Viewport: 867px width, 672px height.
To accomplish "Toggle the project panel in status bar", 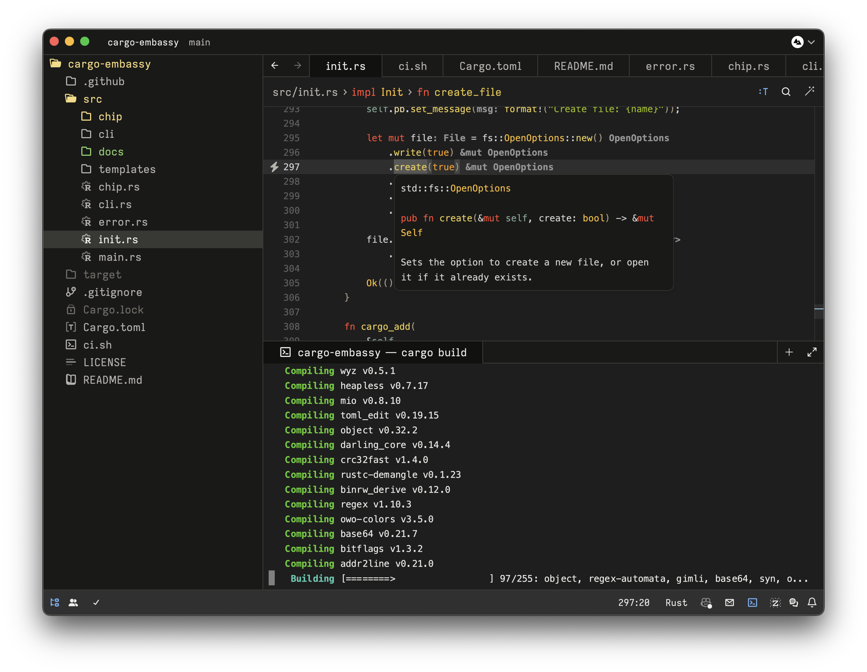I will point(55,603).
